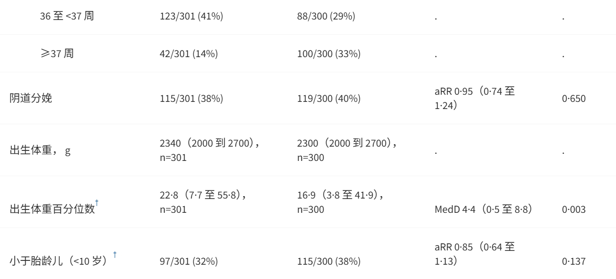Click the p value 0·003

(x=574, y=209)
